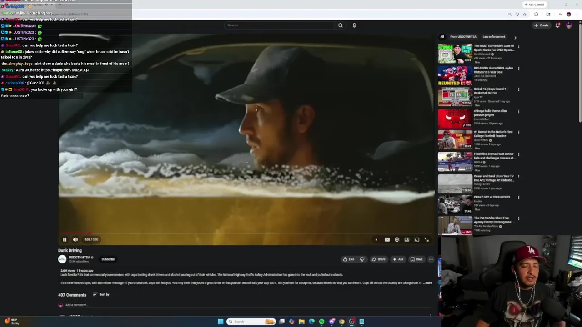Viewport: 582px width, 327px height.
Task: Open options menu for chicago bulls video
Action: tap(518, 111)
